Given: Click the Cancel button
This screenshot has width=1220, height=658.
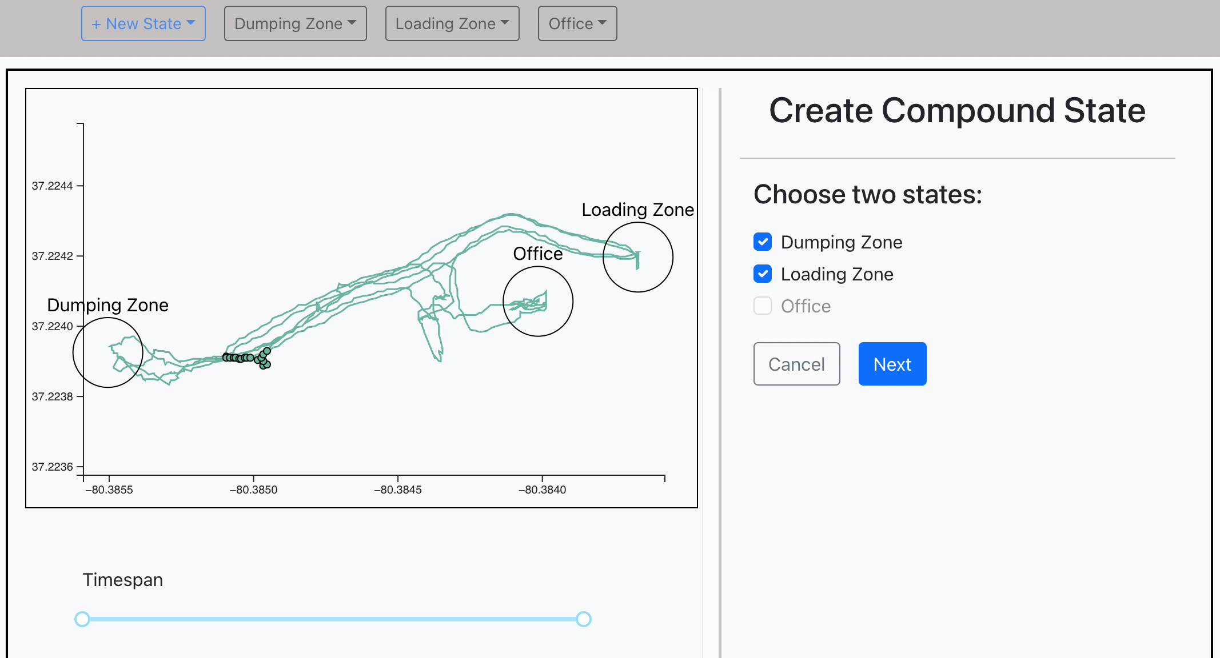Looking at the screenshot, I should point(796,364).
